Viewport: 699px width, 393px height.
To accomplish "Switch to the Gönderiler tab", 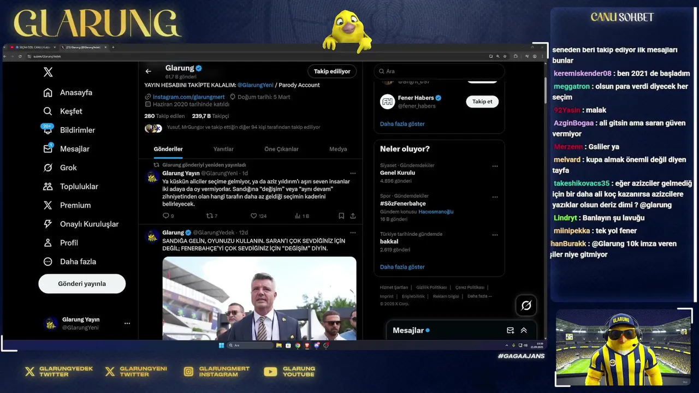I will 168,149.
